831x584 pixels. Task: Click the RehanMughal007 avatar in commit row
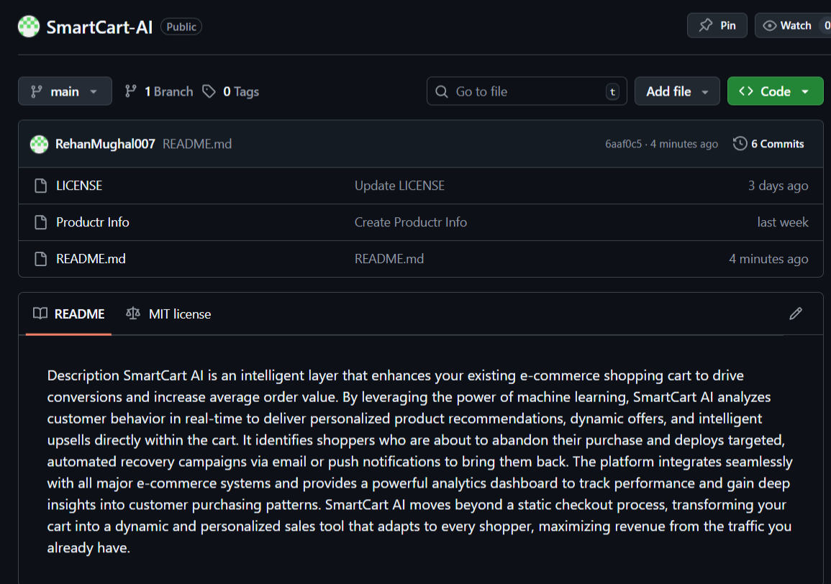[x=39, y=144]
